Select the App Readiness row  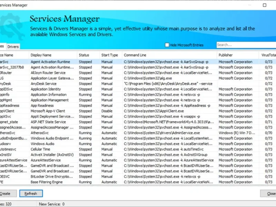[x=138, y=106]
